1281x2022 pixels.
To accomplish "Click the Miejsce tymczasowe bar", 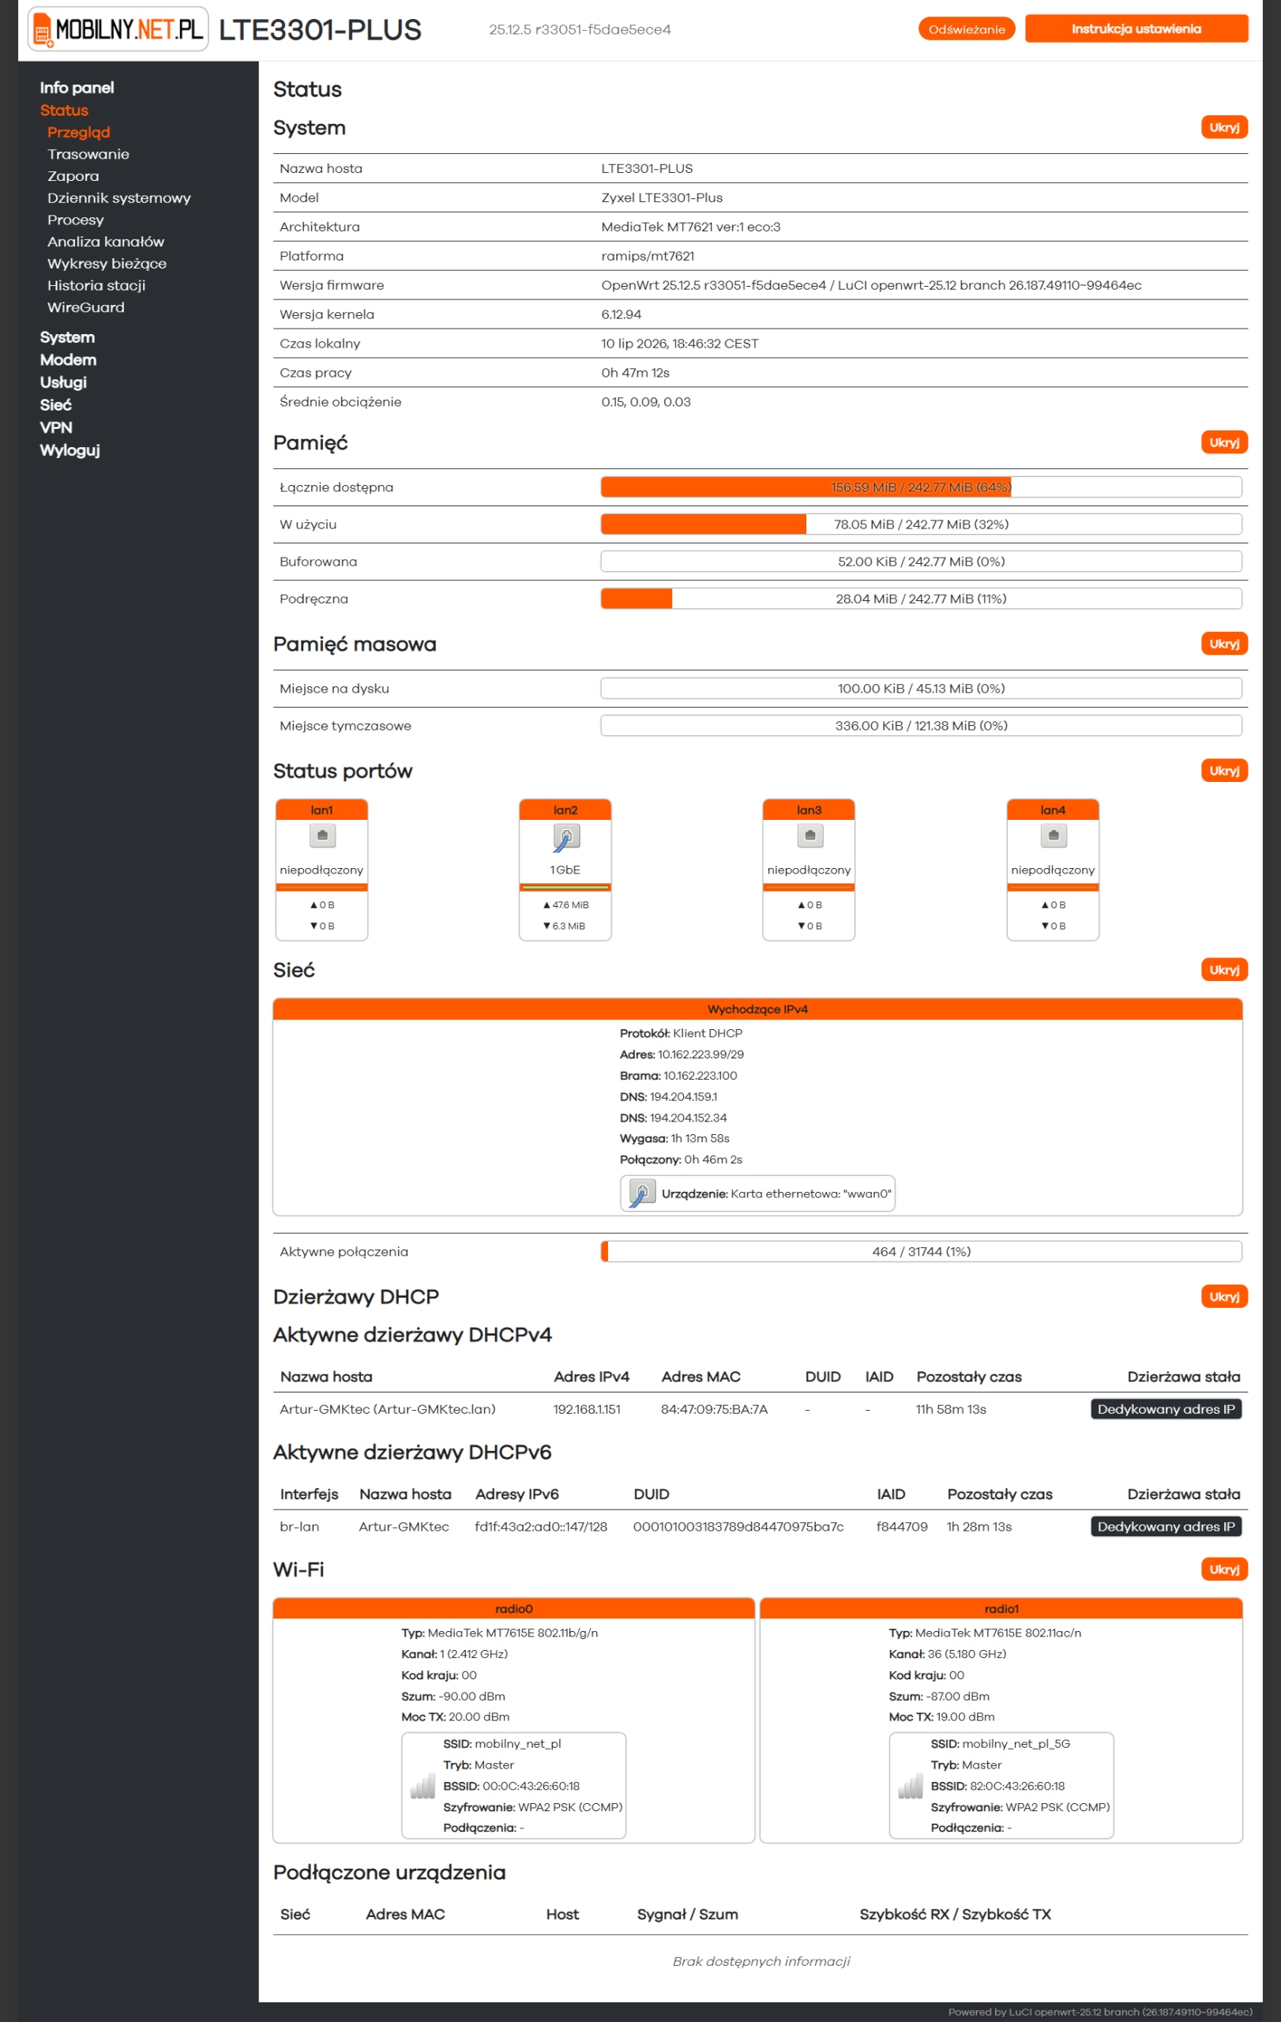I will coord(921,726).
